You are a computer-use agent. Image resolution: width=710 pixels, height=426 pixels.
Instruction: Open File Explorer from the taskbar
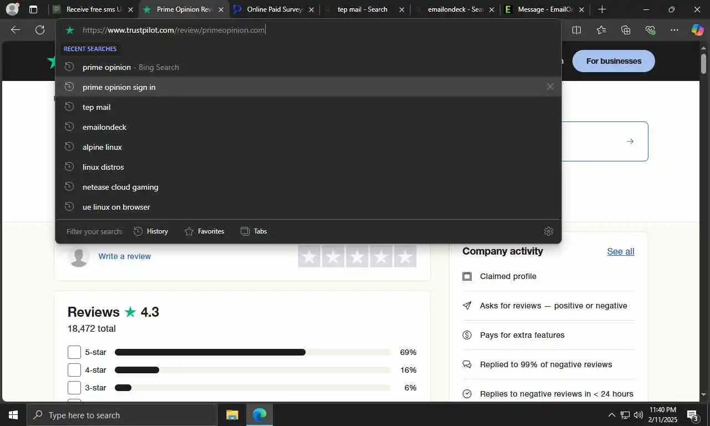click(232, 415)
